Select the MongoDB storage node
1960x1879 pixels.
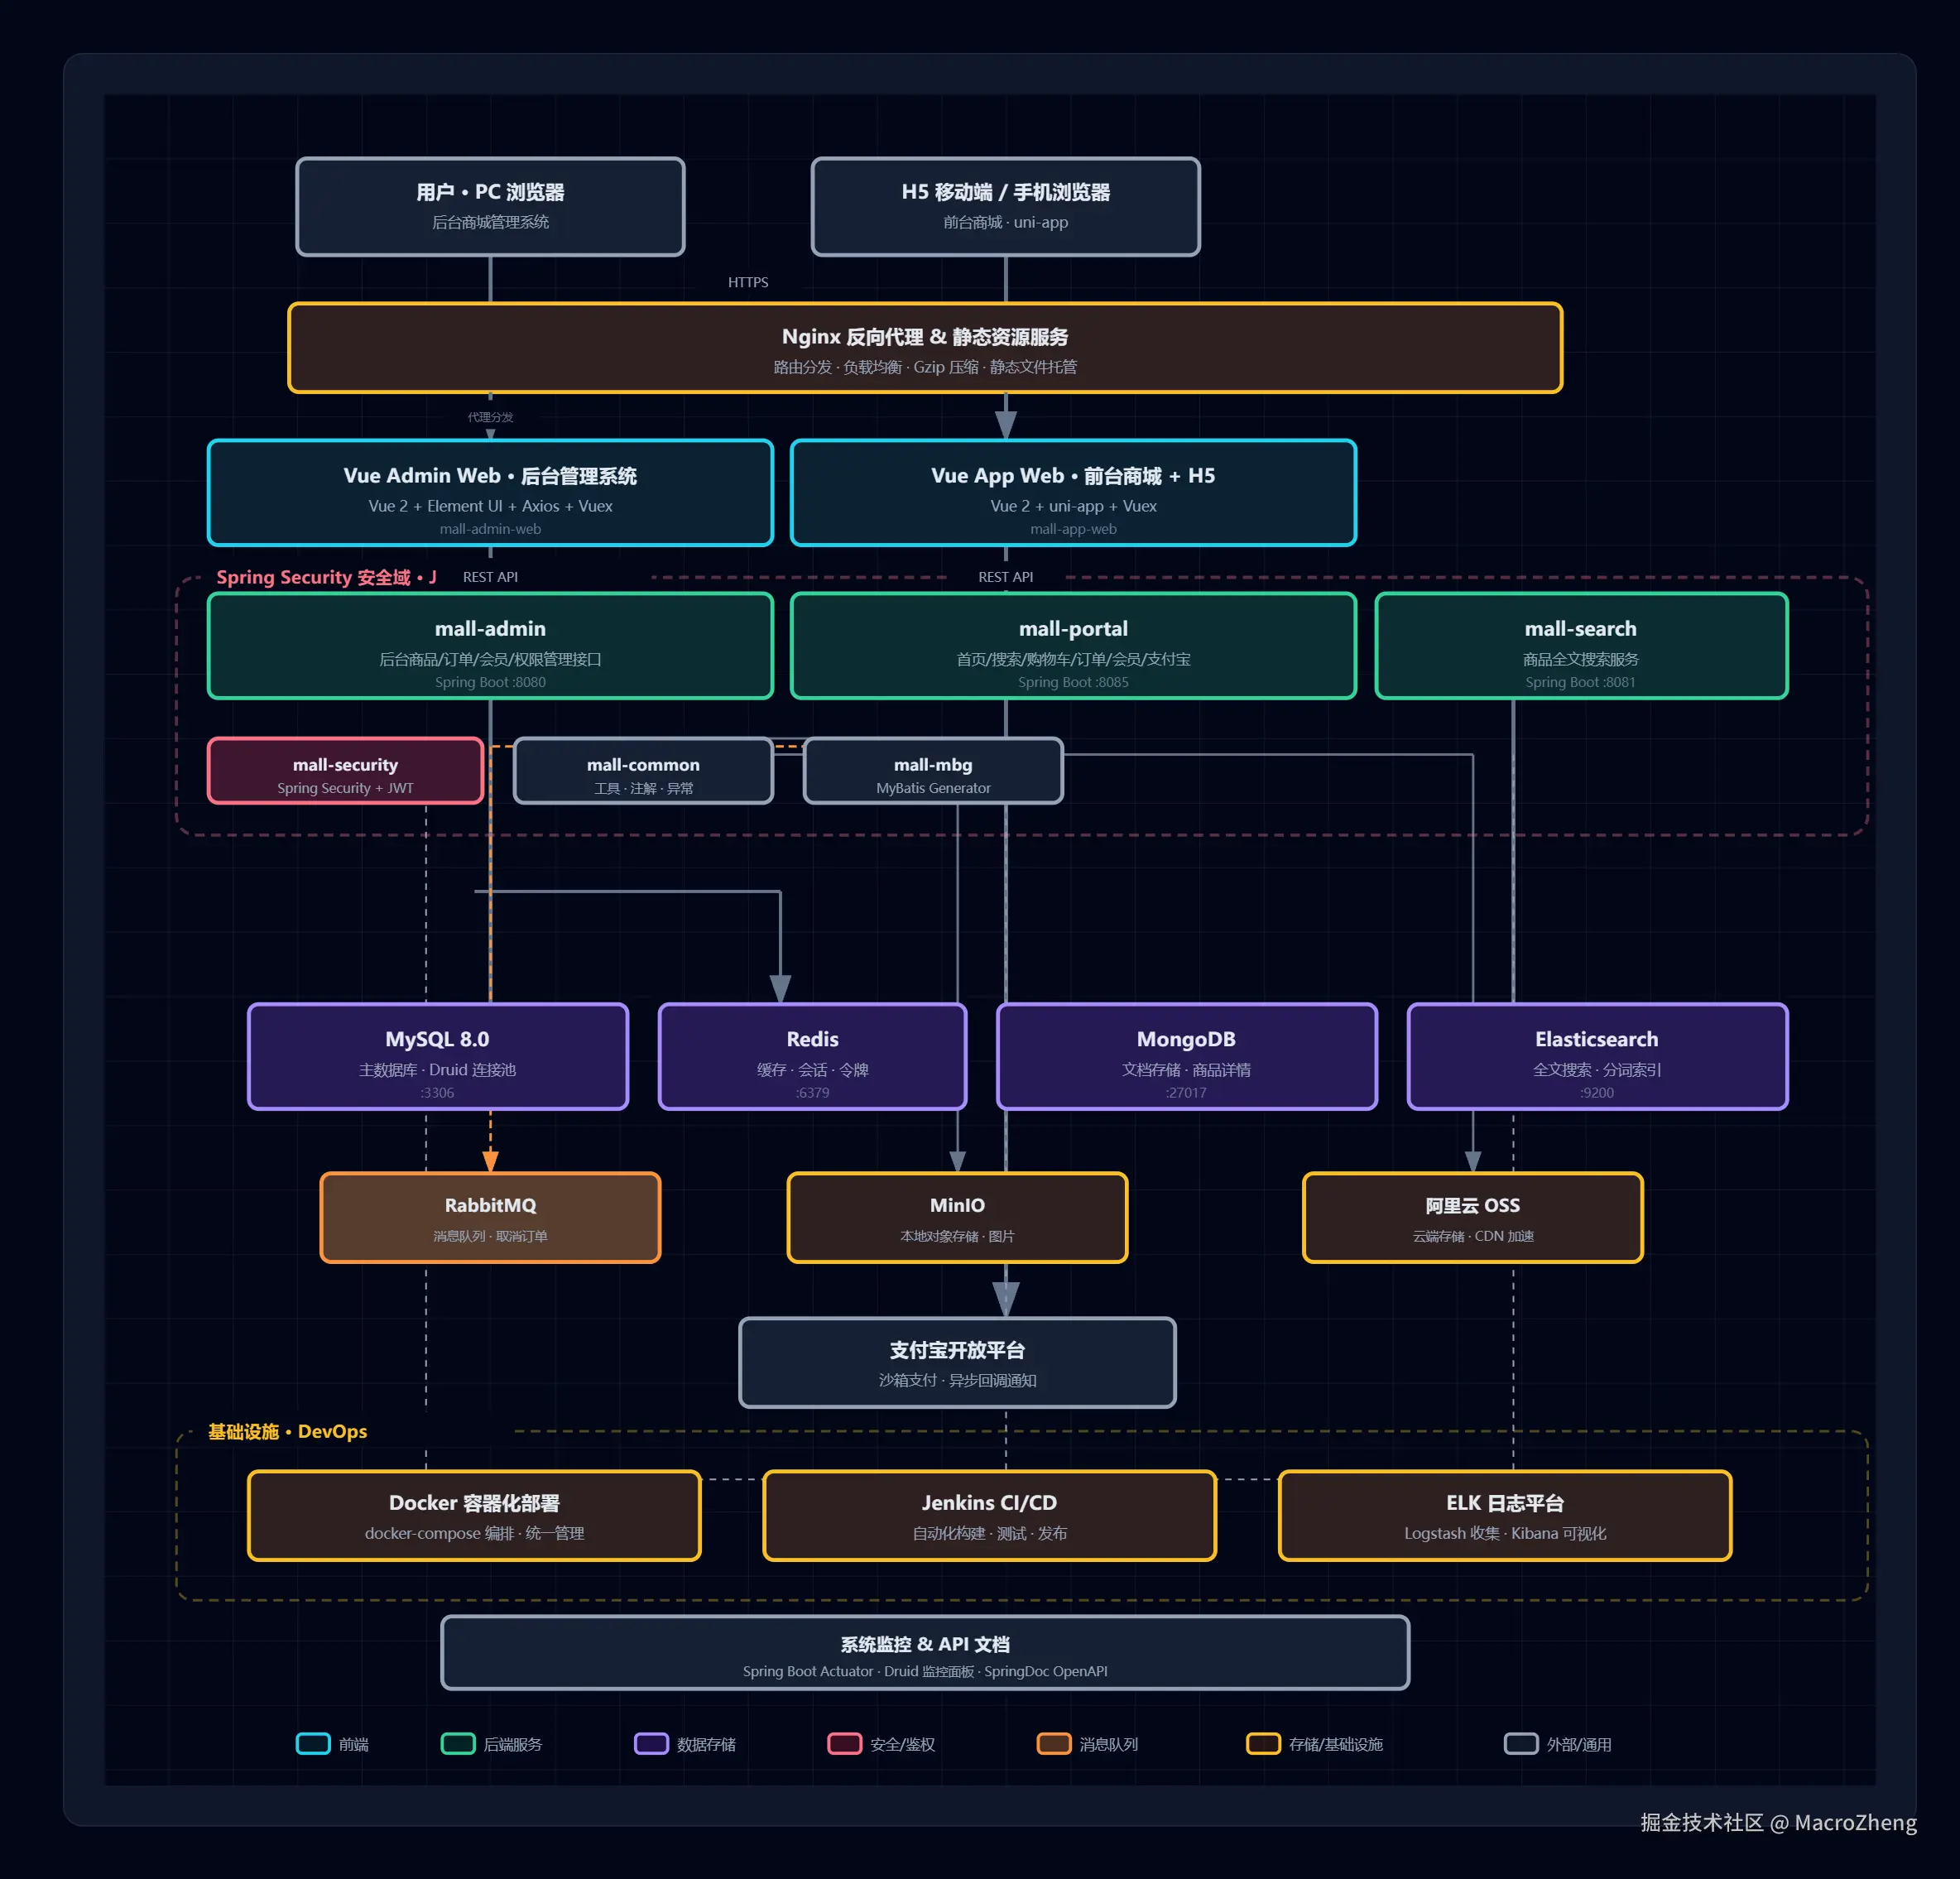pyautogui.click(x=1187, y=1057)
